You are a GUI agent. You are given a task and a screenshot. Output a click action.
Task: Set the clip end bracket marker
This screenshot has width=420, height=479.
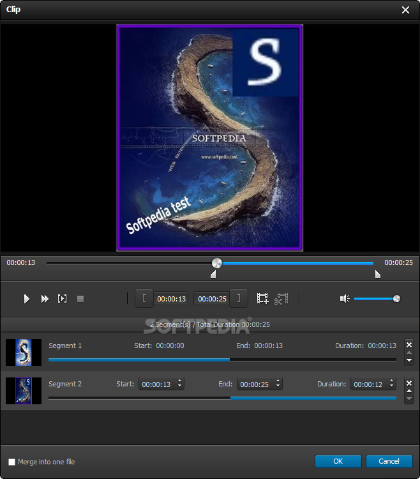tap(239, 298)
